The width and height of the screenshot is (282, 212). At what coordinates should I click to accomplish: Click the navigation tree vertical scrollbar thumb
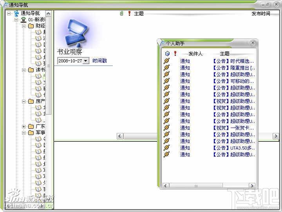pyautogui.click(x=49, y=66)
